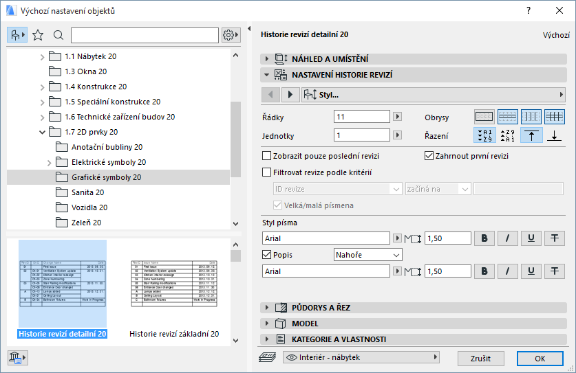Click the favorites star icon
The image size is (576, 373).
coord(38,35)
